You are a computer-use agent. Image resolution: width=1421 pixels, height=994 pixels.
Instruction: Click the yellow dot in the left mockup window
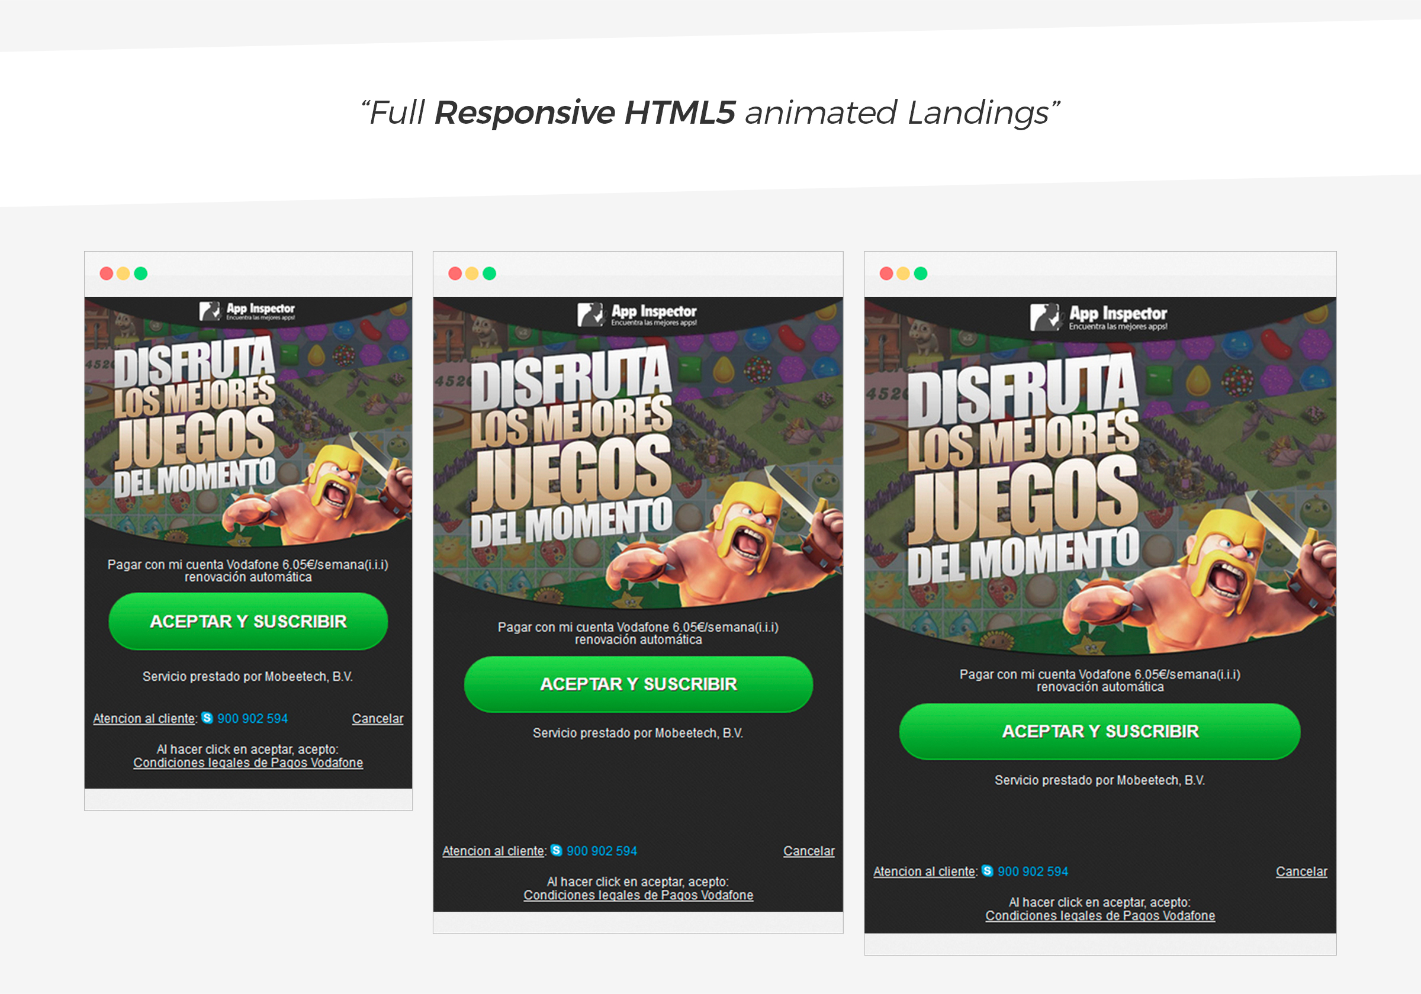click(123, 274)
